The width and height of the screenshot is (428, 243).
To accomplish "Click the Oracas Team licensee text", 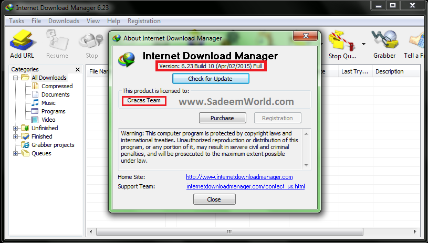I will point(144,100).
